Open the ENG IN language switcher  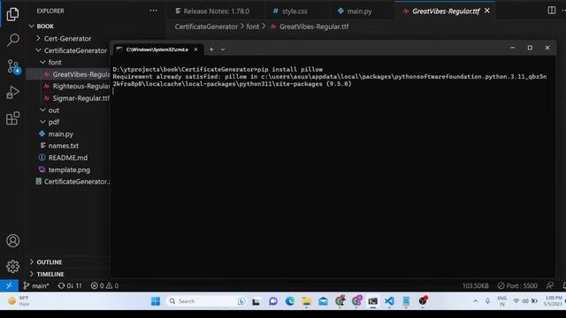(x=501, y=301)
